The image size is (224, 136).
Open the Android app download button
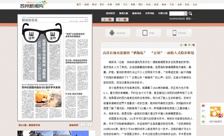tap(118, 33)
